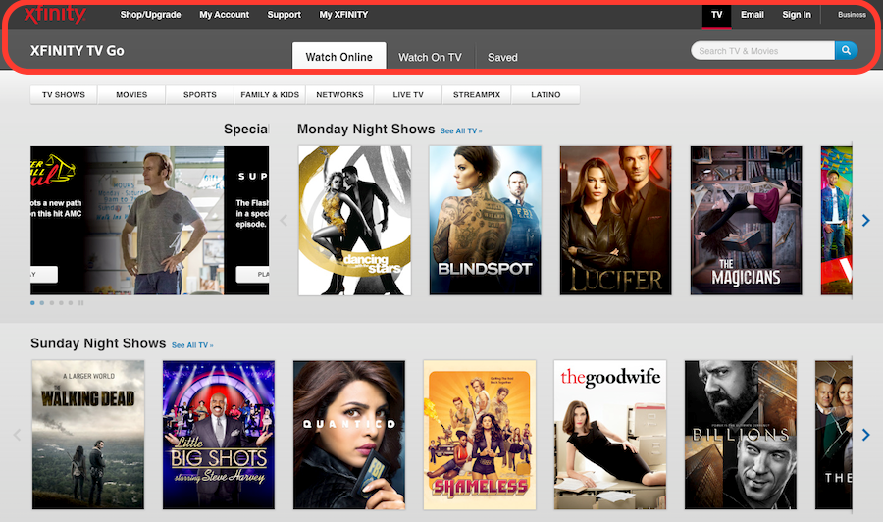Select the first featured carousel dot
Screen dimensions: 883x522
32,303
